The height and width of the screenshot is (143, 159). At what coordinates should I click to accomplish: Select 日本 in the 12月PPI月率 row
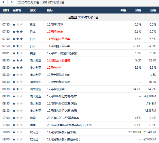tap(33, 24)
